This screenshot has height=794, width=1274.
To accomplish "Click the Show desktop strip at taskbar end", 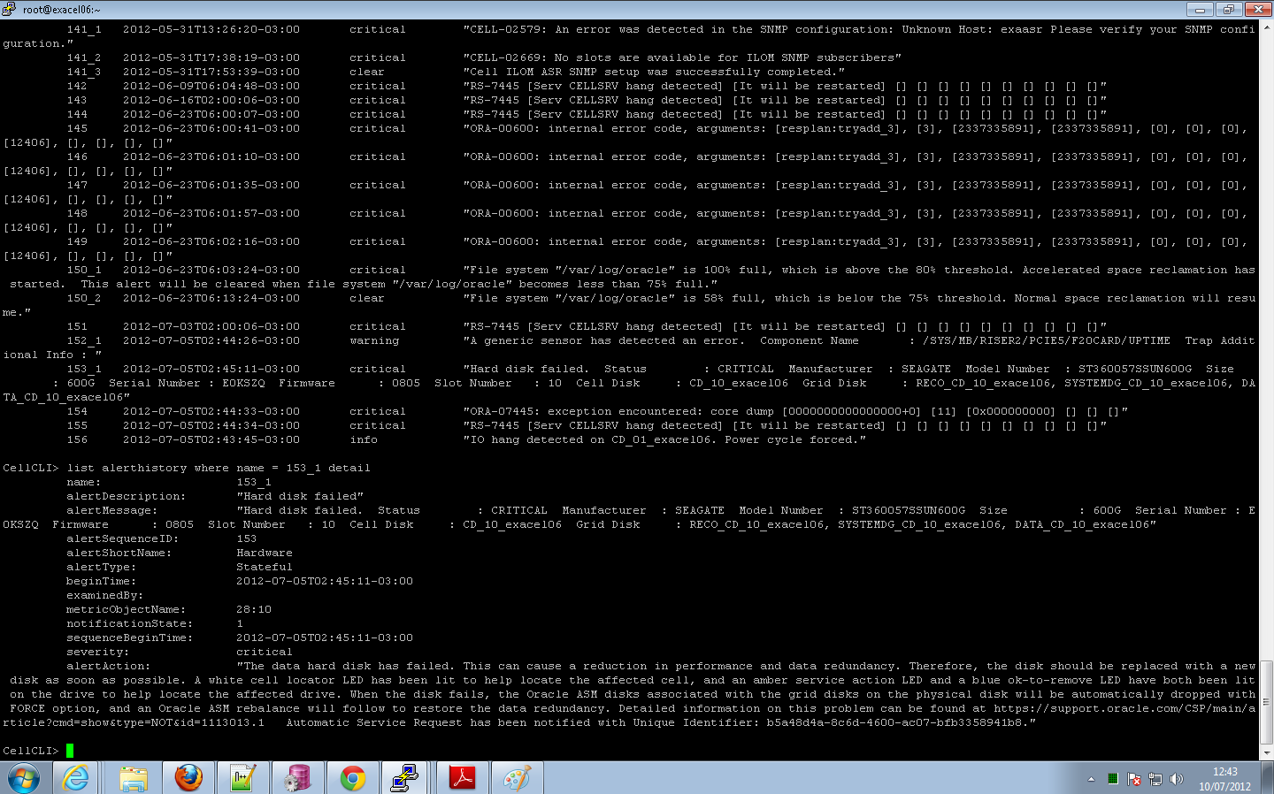I will pos(1268,778).
